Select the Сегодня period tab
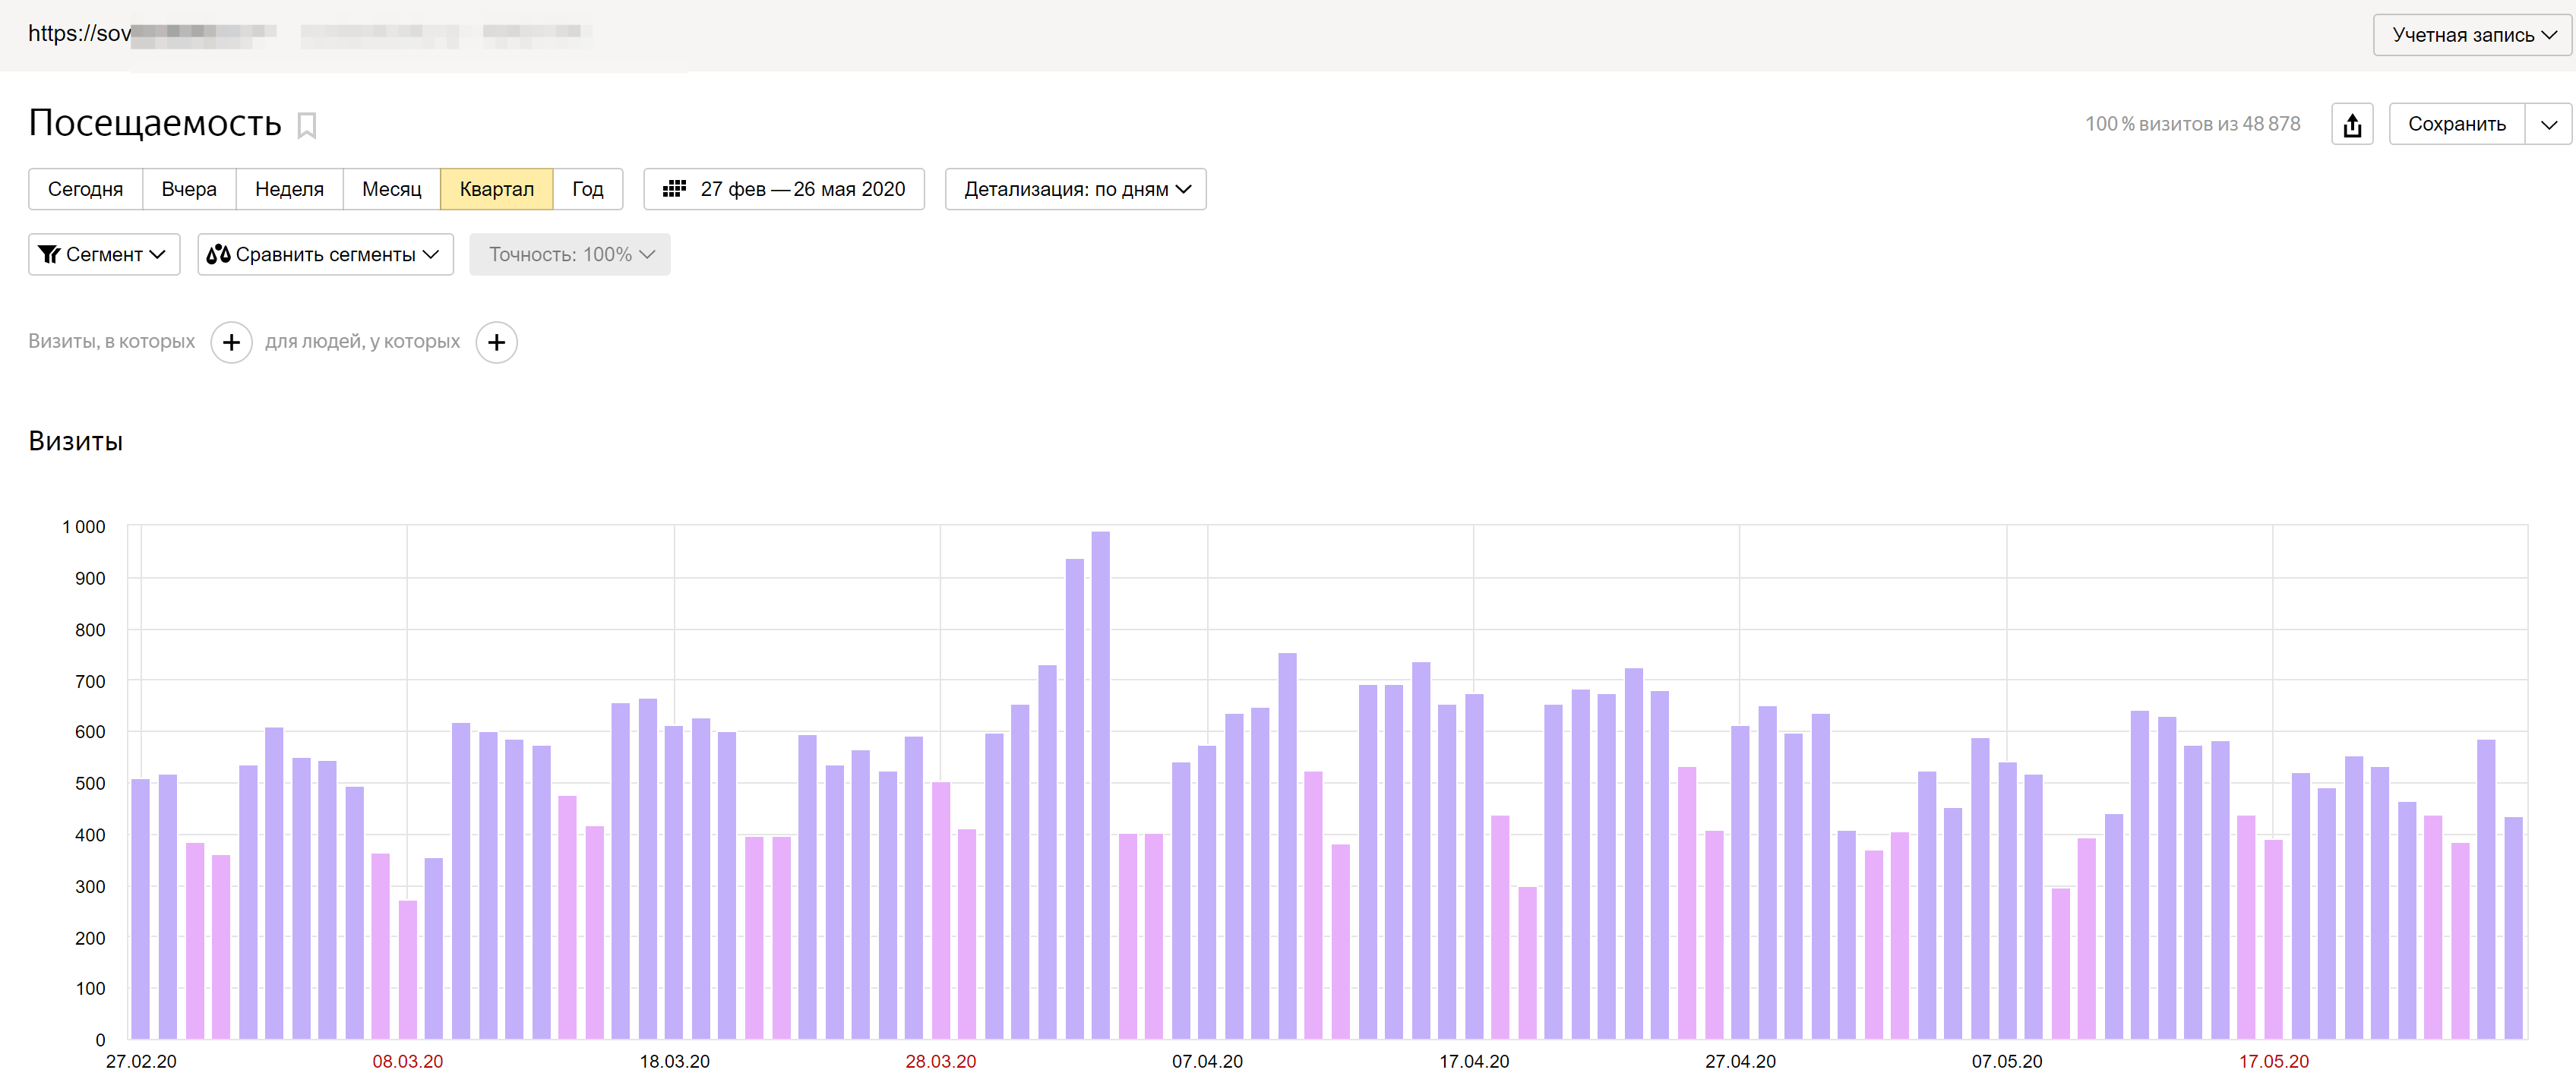The height and width of the screenshot is (1092, 2576). (x=85, y=189)
